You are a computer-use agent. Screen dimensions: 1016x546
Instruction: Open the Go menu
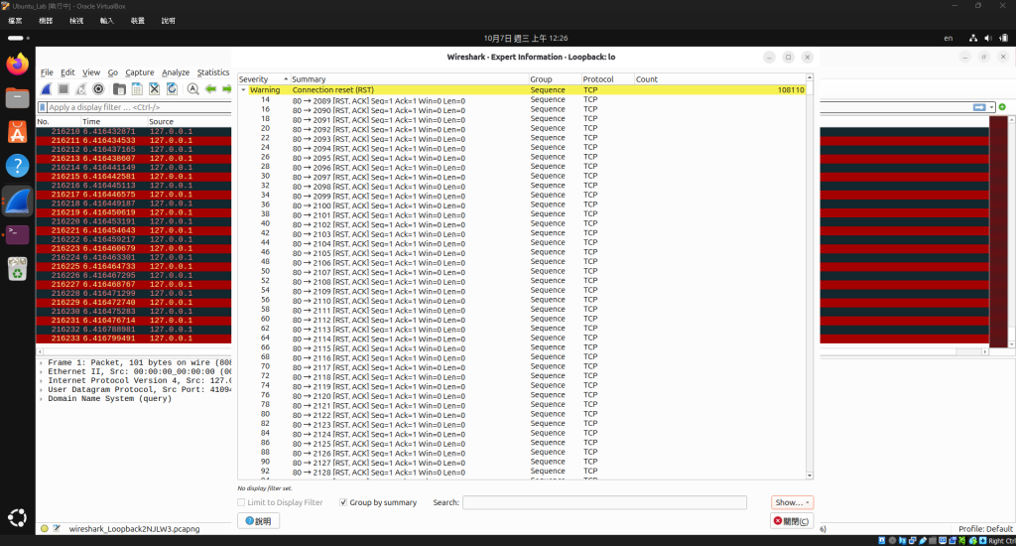coord(113,72)
